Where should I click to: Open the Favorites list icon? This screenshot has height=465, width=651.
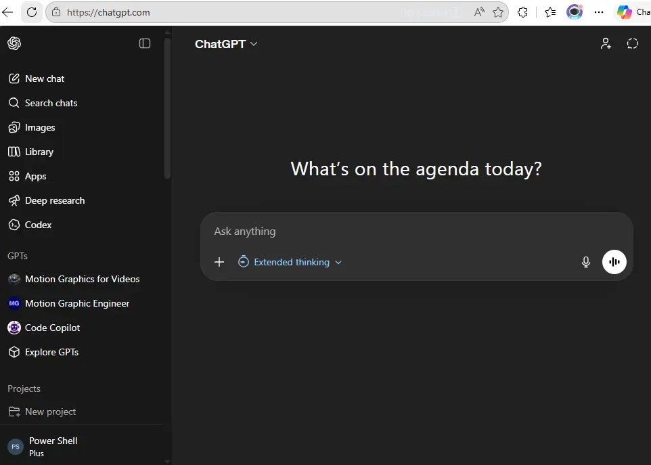[x=550, y=12]
